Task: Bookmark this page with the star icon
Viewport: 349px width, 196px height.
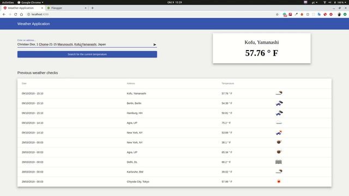Action: point(277,14)
